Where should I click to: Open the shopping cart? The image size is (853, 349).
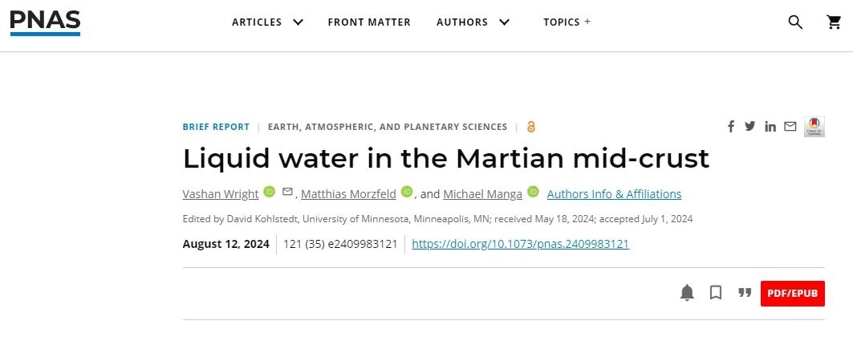pos(834,22)
